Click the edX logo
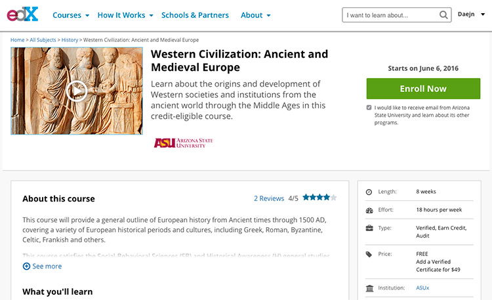 click(22, 14)
